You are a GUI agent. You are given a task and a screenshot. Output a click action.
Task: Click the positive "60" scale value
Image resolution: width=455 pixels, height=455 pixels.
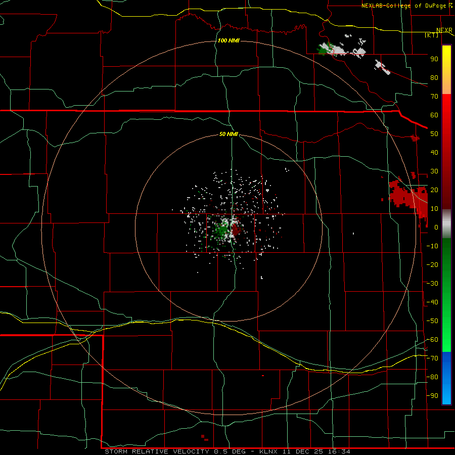tap(434, 115)
